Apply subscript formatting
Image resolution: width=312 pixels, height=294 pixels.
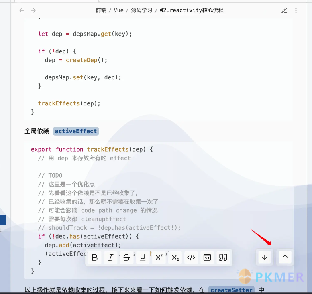[x=175, y=258]
